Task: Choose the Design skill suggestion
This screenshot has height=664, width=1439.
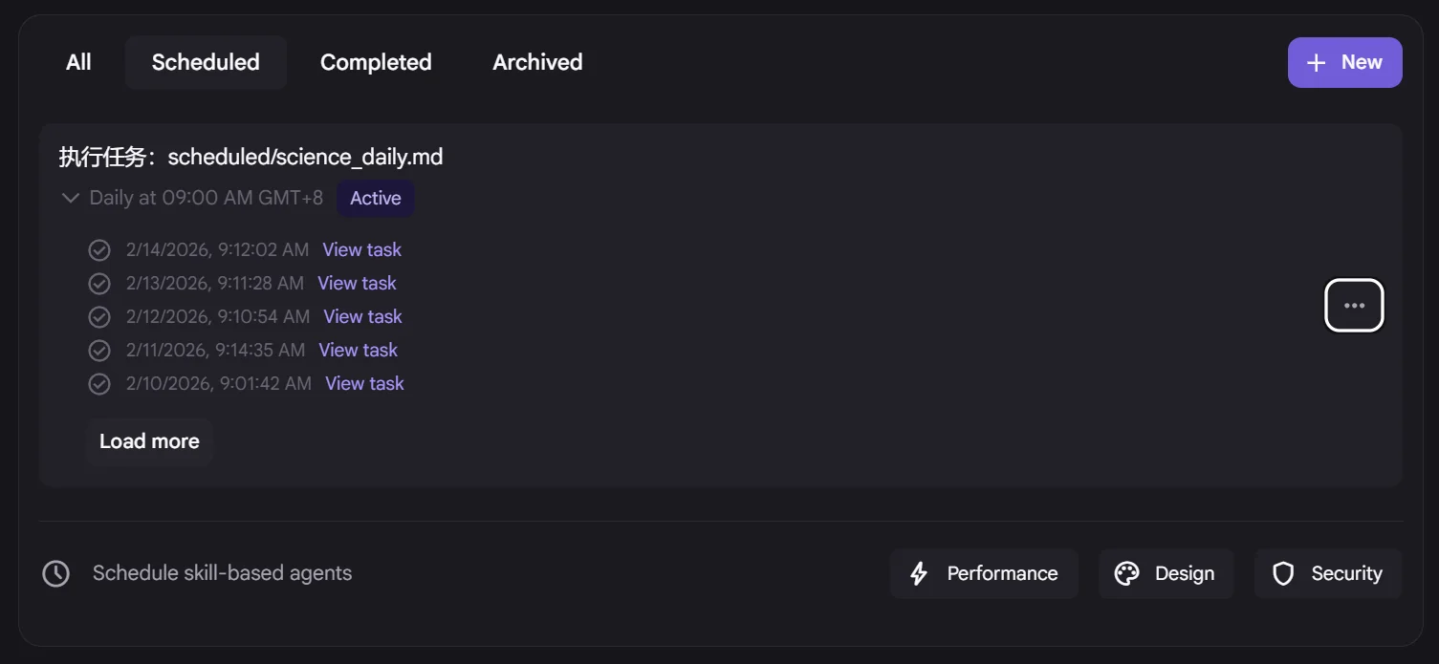Action: [1166, 573]
